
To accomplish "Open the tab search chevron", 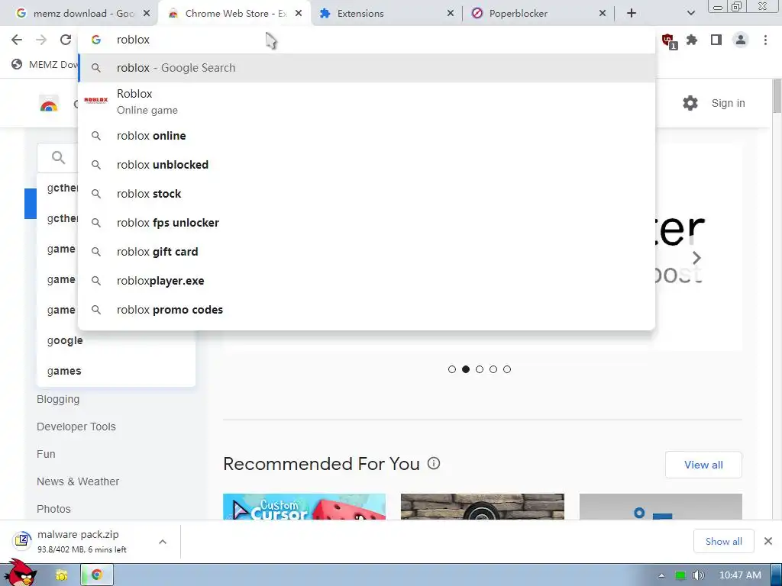I will [x=690, y=13].
